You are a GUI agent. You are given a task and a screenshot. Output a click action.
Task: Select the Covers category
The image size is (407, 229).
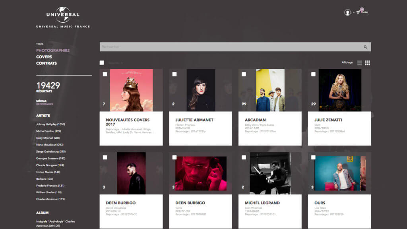(x=44, y=57)
